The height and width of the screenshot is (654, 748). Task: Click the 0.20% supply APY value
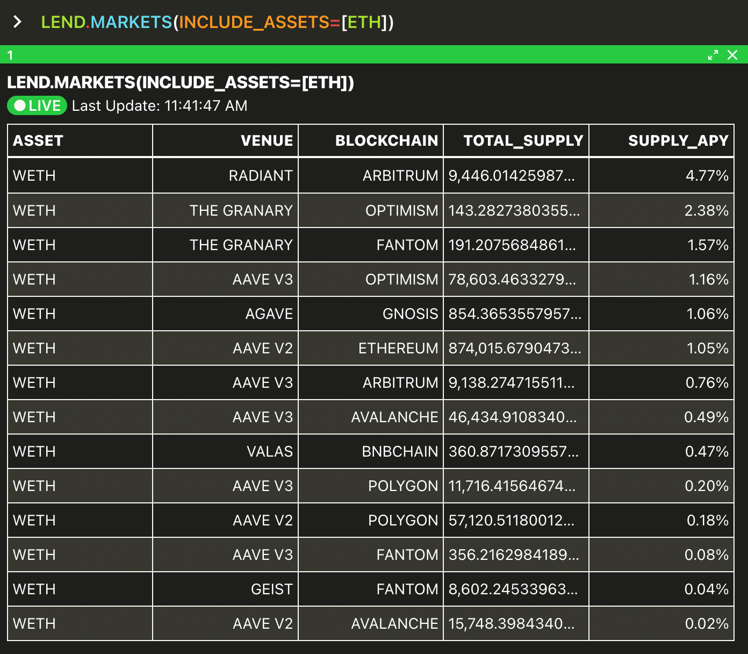pyautogui.click(x=707, y=486)
